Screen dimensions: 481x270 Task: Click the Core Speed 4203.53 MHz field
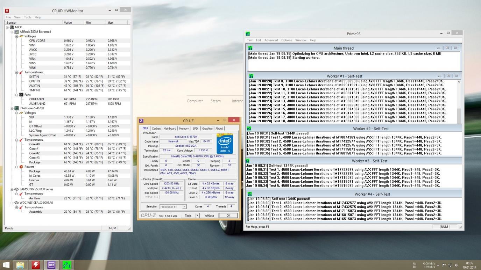pos(171,183)
